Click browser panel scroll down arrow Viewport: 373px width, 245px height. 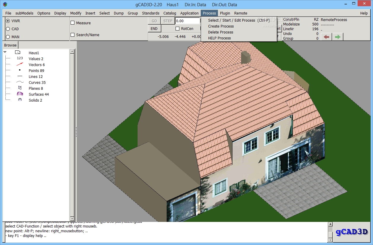pyautogui.click(x=72, y=219)
